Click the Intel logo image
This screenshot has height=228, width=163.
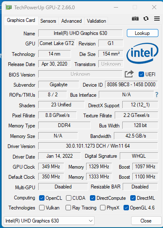(x=142, y=53)
